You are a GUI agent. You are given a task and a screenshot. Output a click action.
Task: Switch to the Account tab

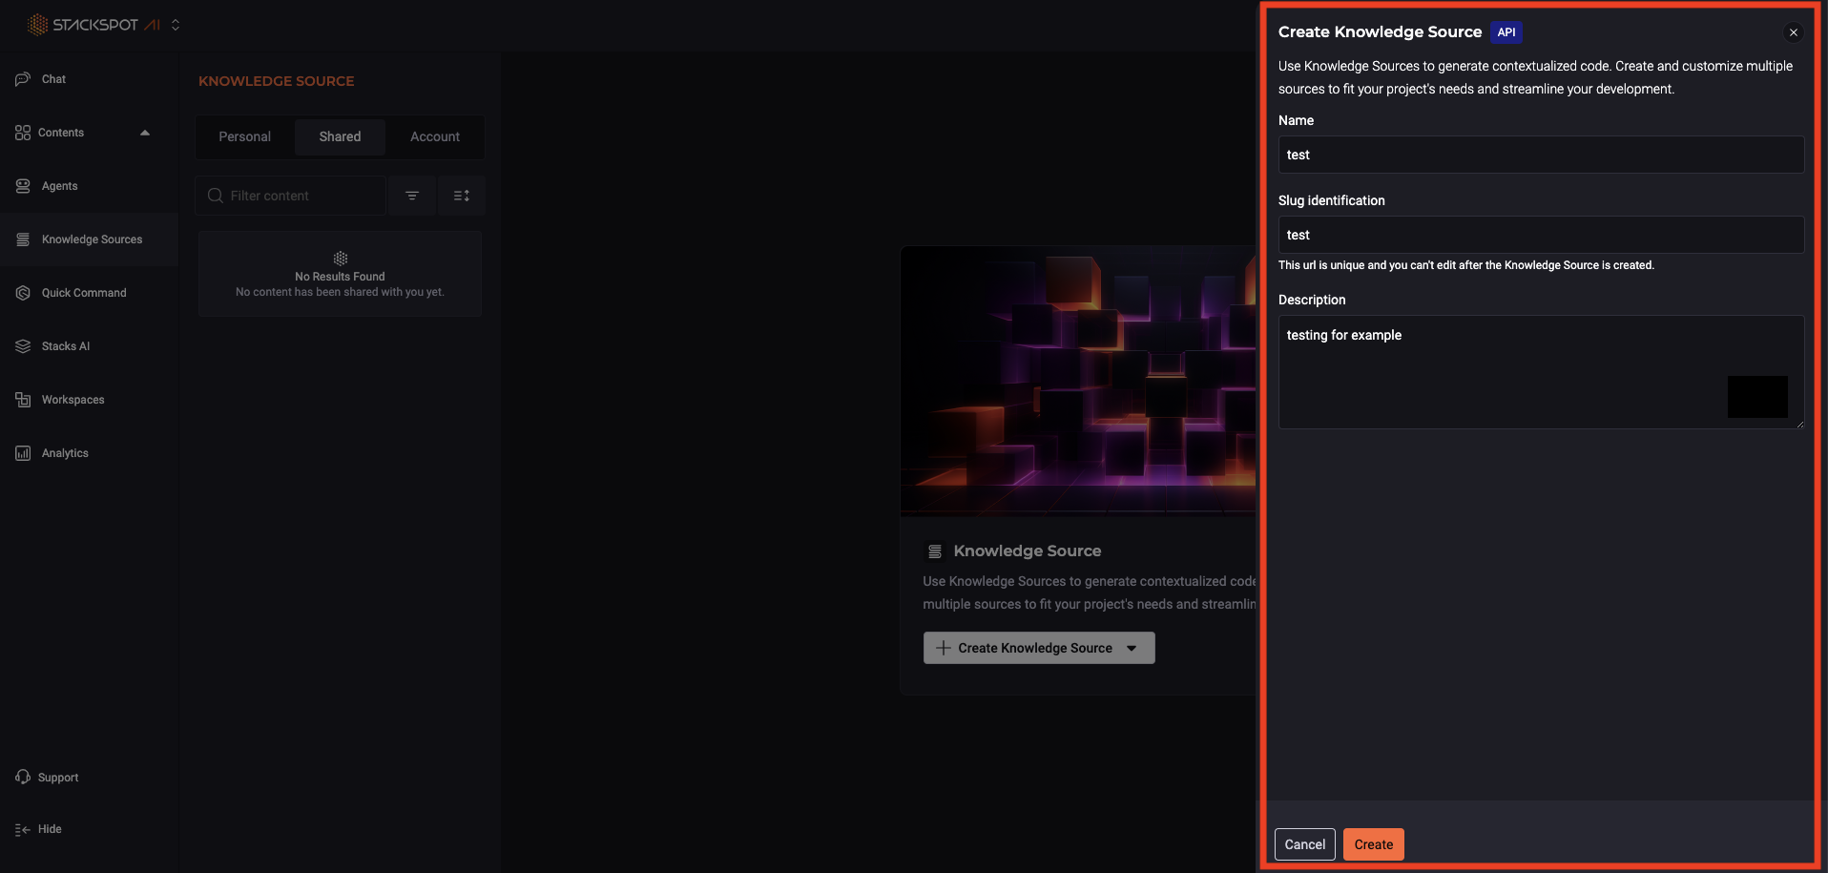[x=434, y=136]
